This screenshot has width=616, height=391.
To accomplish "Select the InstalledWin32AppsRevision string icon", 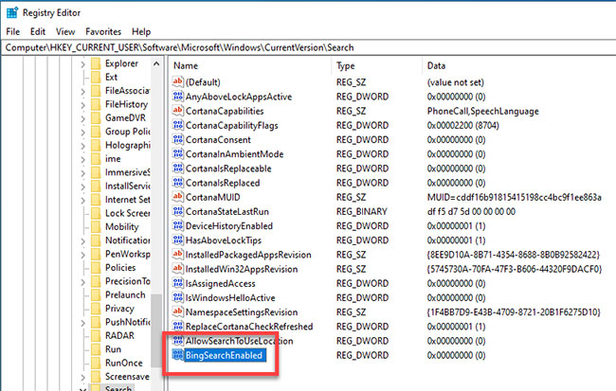I will click(x=178, y=269).
